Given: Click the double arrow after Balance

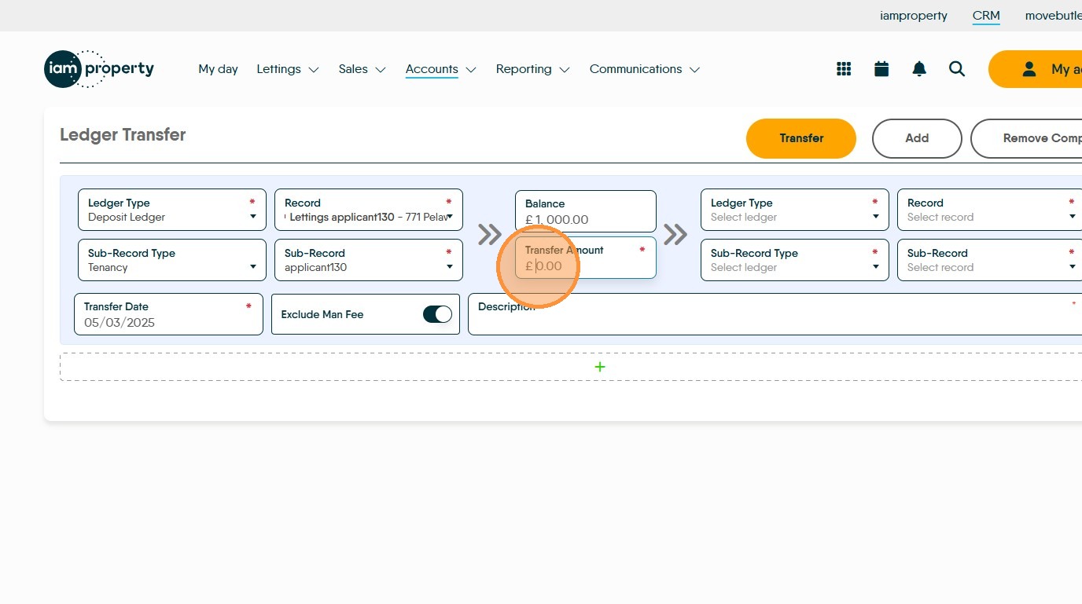Looking at the screenshot, I should pyautogui.click(x=675, y=234).
